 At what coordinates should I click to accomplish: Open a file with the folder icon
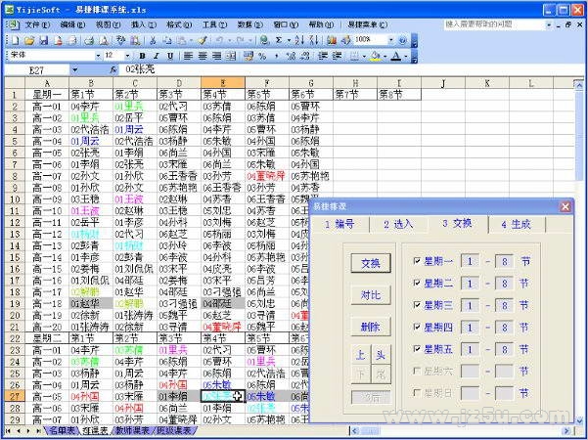point(29,40)
